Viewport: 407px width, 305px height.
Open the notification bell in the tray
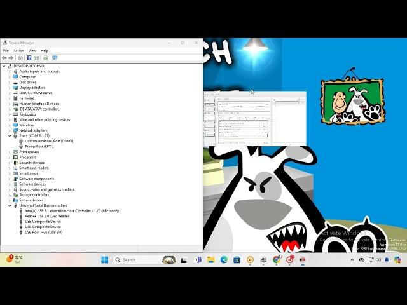tap(387, 260)
